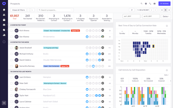Viewport: 173px width, 108px height.
Task: Open the bar chart Reports icon in sidebar
Action: pyautogui.click(x=4, y=35)
